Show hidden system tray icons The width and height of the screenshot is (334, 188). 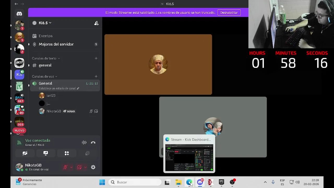point(265,182)
